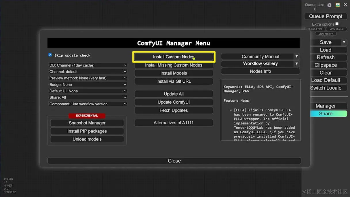
Task: Open the DB: Channel (1day cache) dropdown
Action: coord(88,65)
